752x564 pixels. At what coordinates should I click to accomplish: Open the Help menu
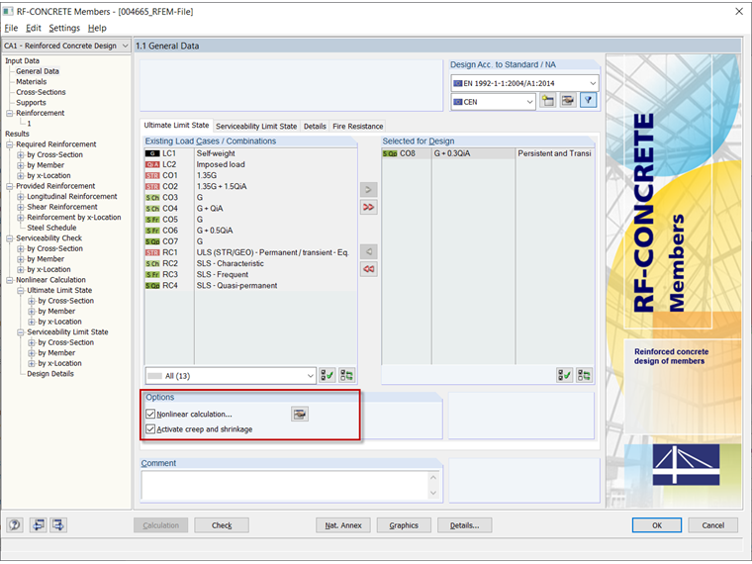click(x=97, y=28)
